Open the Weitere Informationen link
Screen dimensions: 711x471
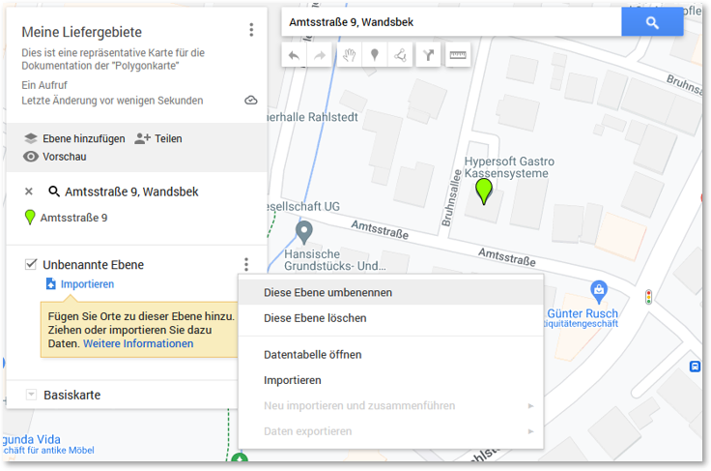pyautogui.click(x=138, y=343)
